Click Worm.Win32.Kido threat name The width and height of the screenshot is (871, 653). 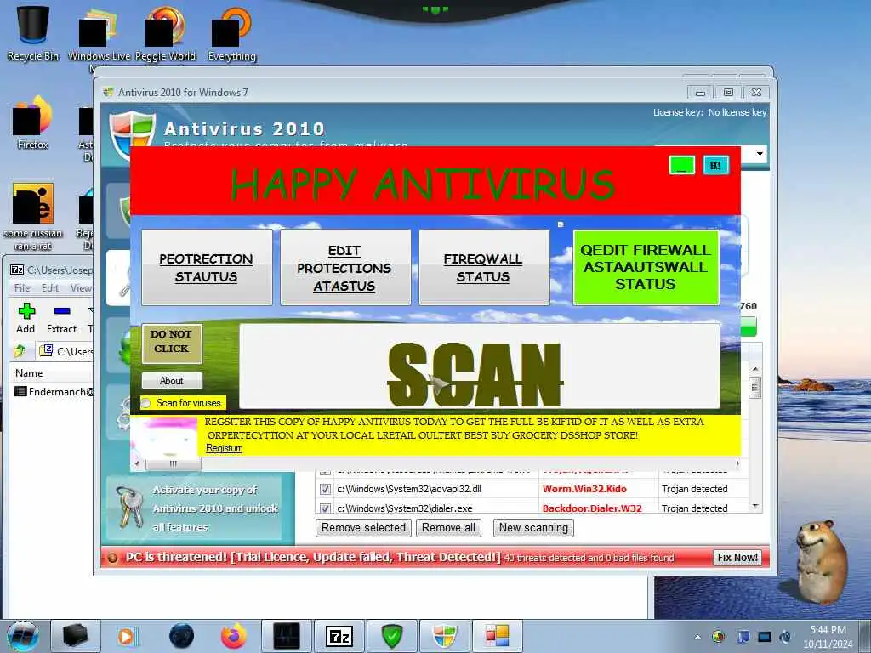[x=584, y=489]
